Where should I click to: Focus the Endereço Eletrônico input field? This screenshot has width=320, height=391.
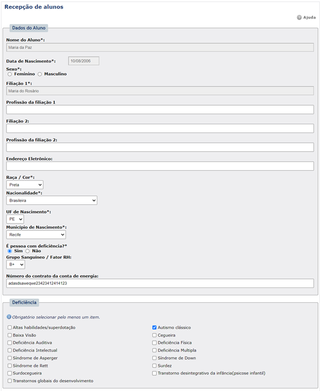pyautogui.click(x=160, y=166)
